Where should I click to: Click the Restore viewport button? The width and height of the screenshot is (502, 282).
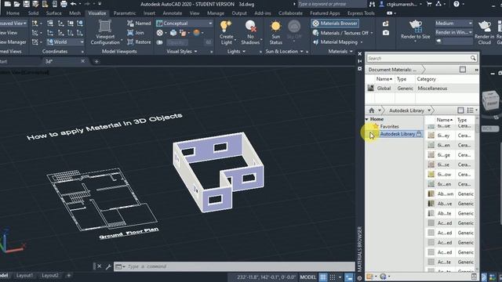click(139, 42)
